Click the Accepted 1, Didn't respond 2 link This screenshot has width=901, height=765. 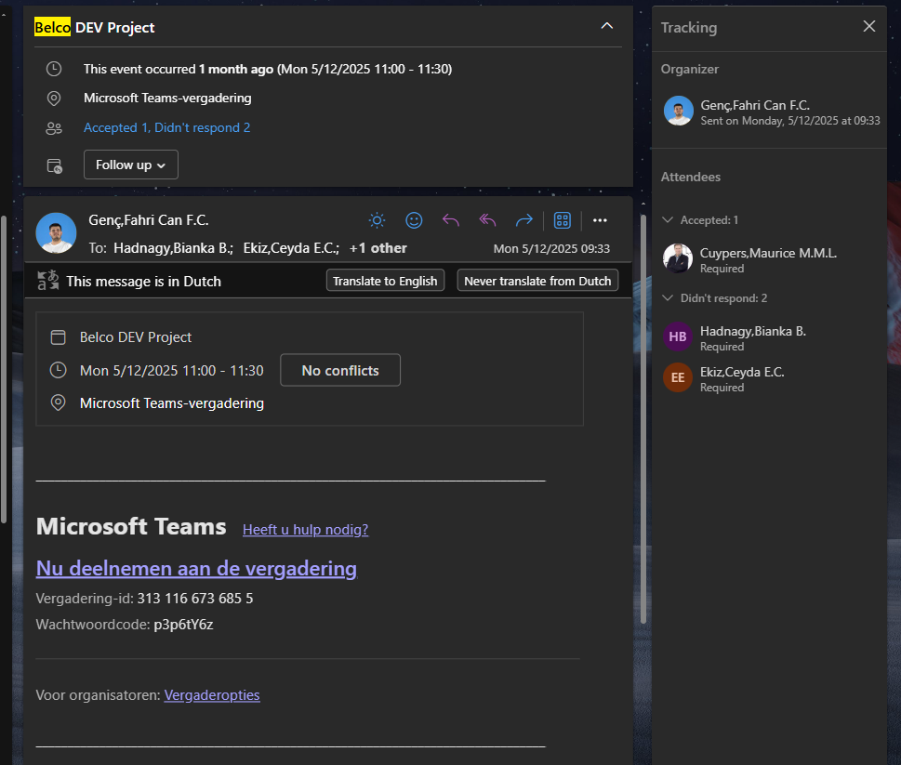(x=166, y=128)
